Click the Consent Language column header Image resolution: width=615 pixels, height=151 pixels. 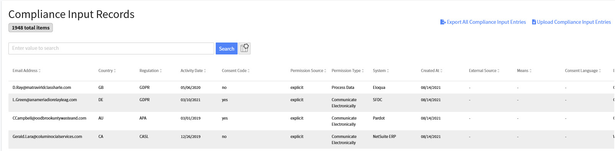click(x=581, y=71)
